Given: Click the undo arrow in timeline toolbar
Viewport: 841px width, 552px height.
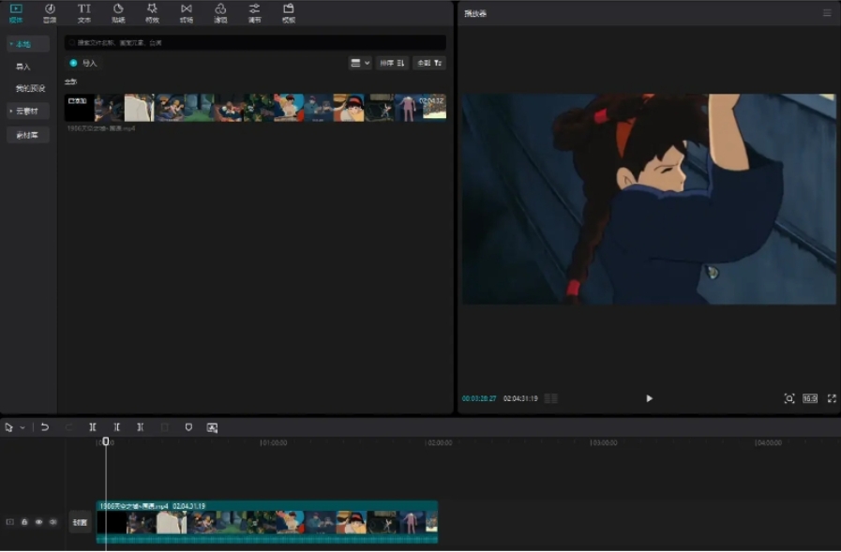Looking at the screenshot, I should (x=44, y=427).
